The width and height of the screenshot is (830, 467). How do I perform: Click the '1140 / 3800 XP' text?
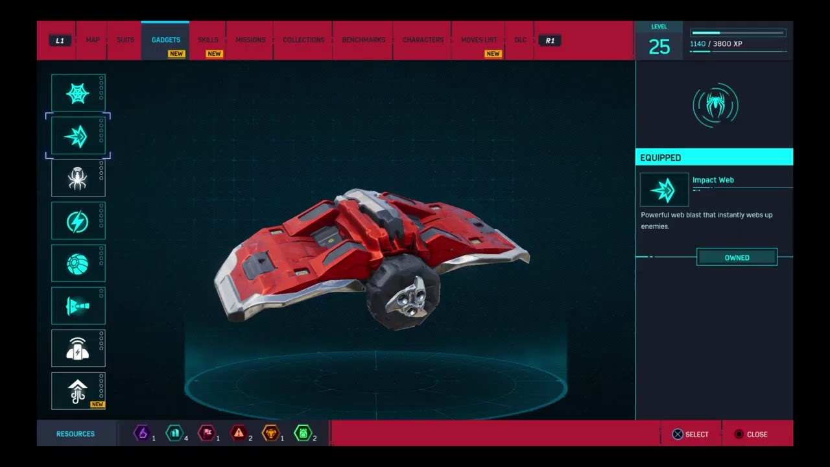tap(716, 44)
